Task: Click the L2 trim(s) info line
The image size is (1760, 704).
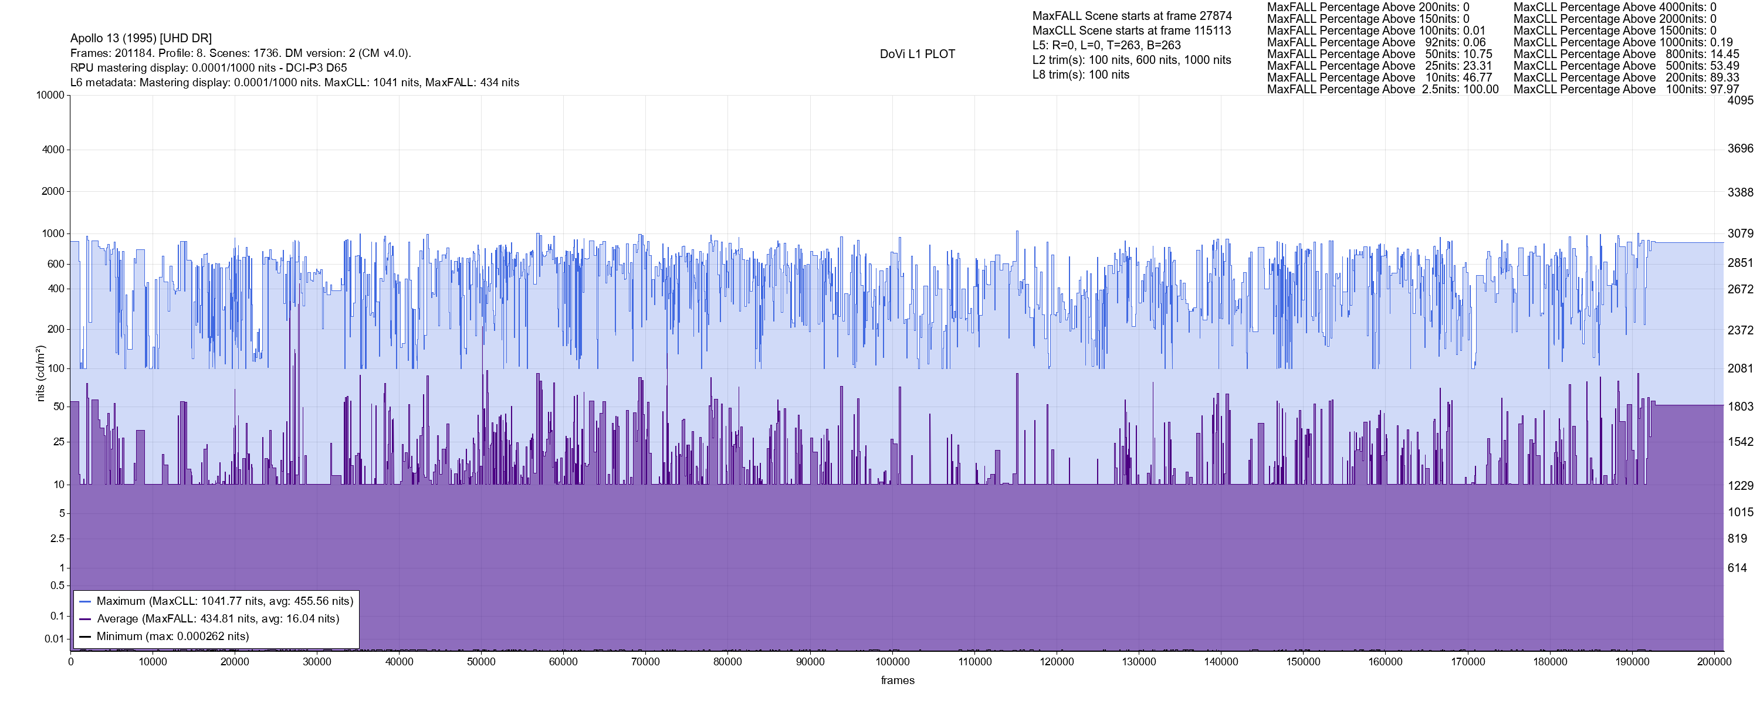Action: tap(1132, 60)
